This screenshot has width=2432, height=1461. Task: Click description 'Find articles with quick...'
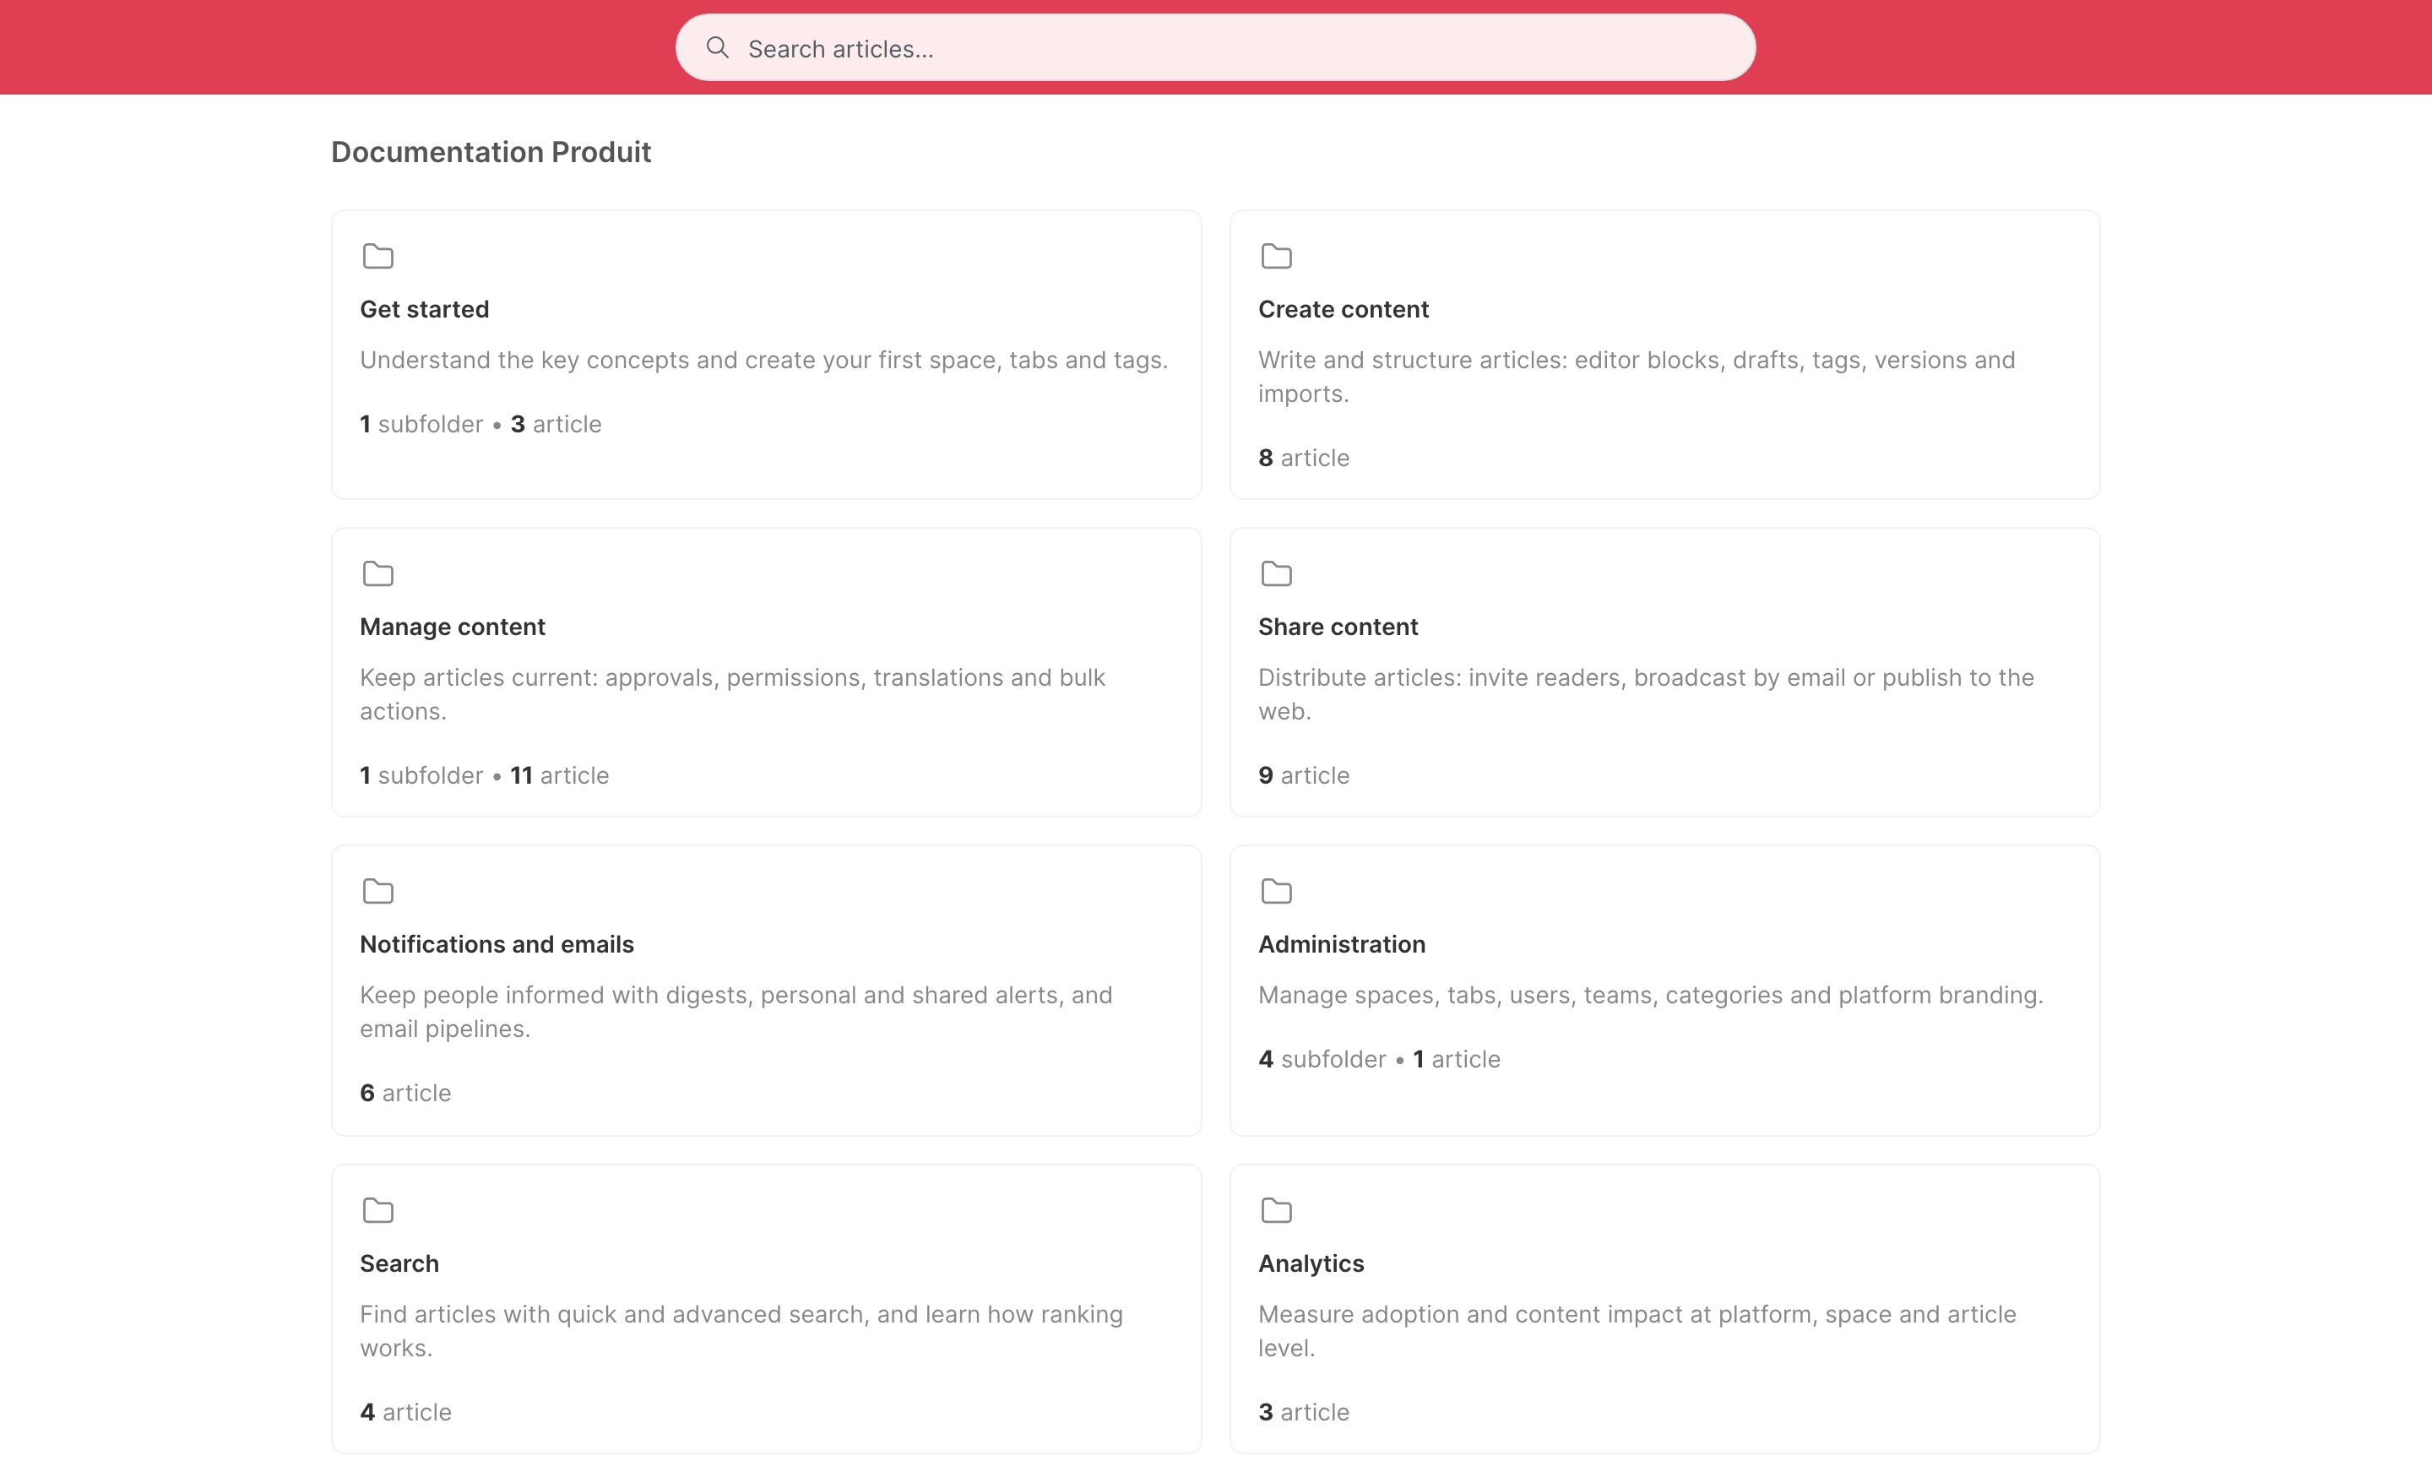click(x=741, y=1331)
